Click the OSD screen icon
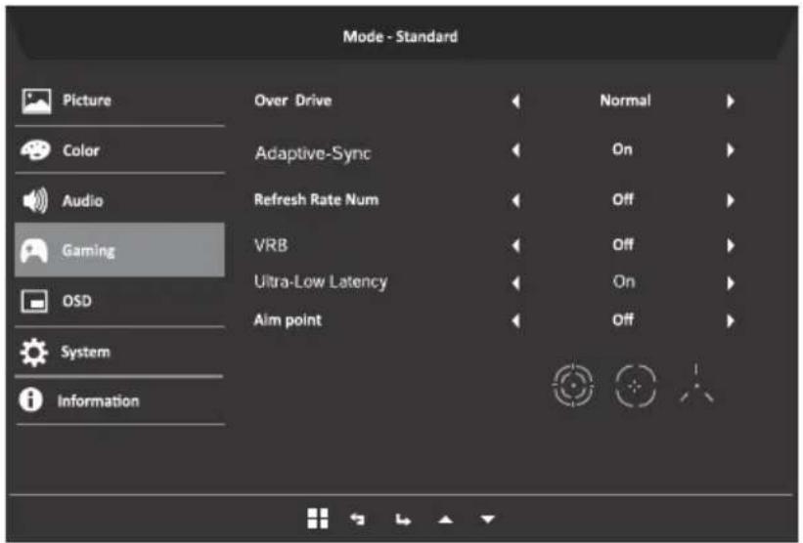The width and height of the screenshot is (803, 543). click(x=34, y=301)
